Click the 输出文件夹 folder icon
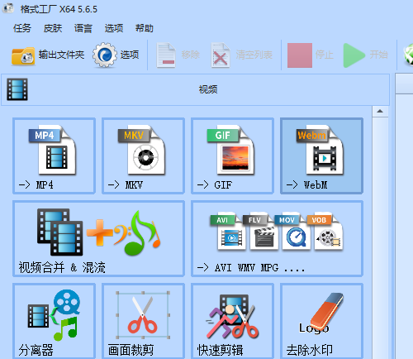Viewport: 413px width, 359px height. [x=23, y=55]
